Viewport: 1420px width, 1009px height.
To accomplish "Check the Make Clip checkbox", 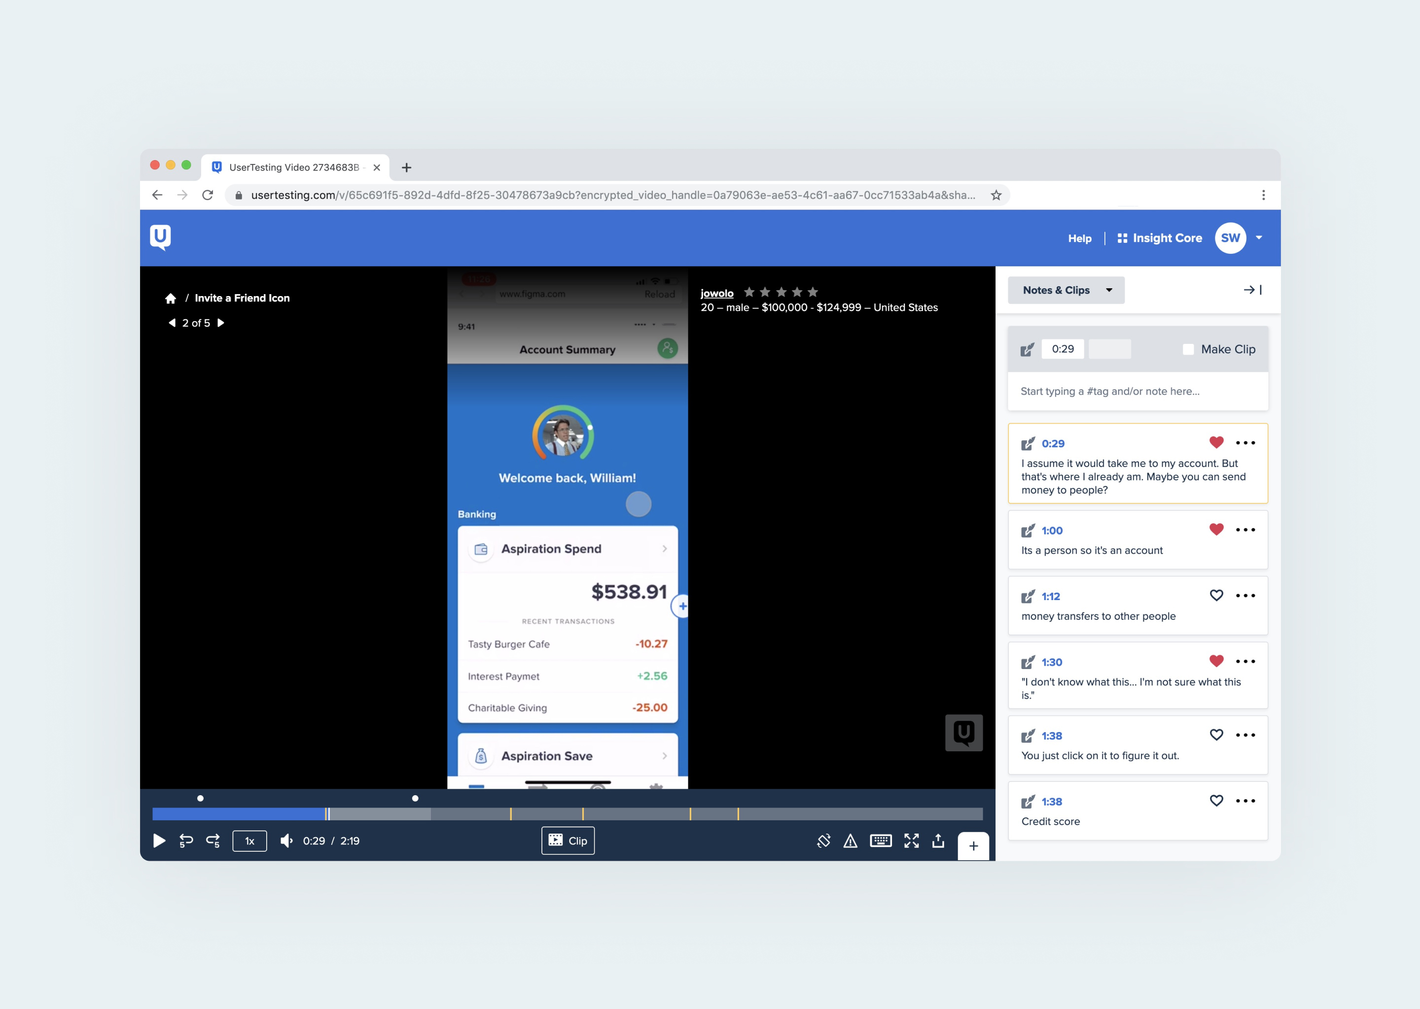I will pos(1188,349).
